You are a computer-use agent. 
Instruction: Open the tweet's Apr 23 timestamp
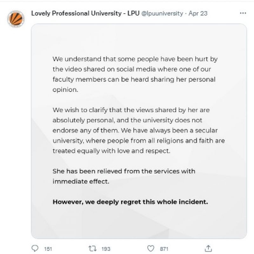198,13
